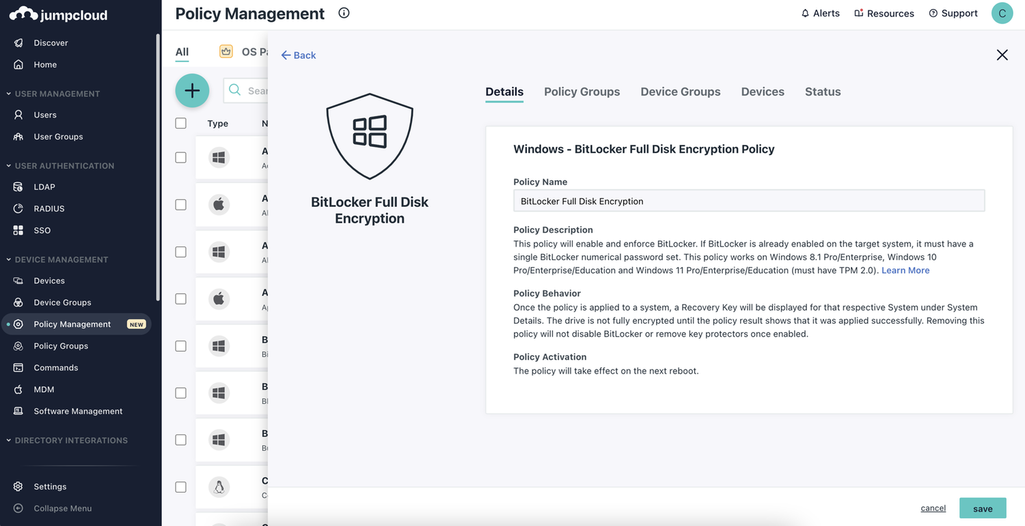The image size is (1025, 526).
Task: Select Policy Management in sidebar
Action: pyautogui.click(x=77, y=324)
